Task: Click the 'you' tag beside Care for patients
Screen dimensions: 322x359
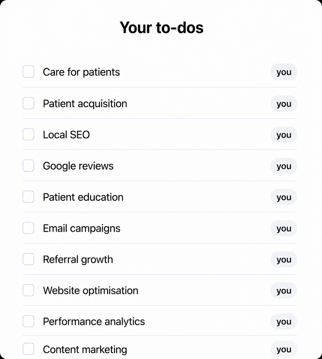Action: (284, 72)
